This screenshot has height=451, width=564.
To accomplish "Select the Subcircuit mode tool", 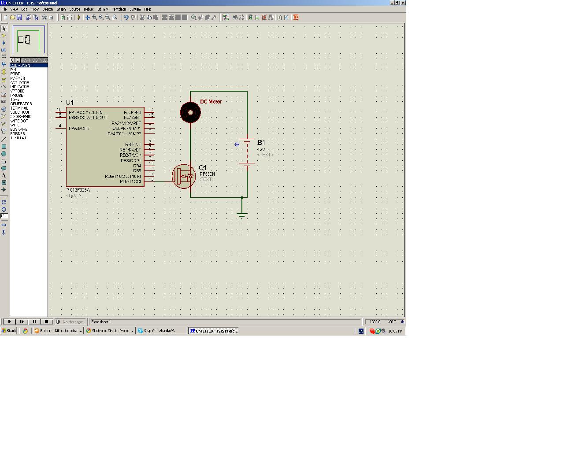I will click(x=4, y=72).
